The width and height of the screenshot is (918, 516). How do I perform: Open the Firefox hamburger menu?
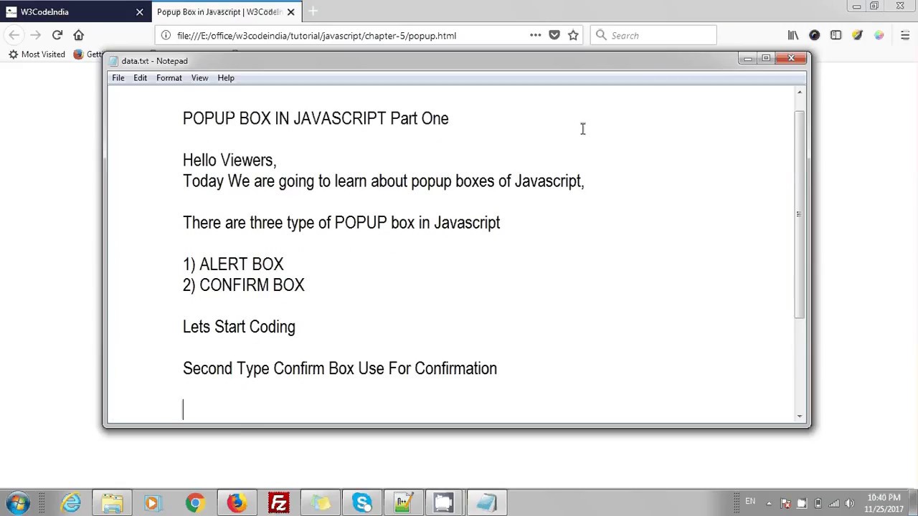click(x=904, y=35)
